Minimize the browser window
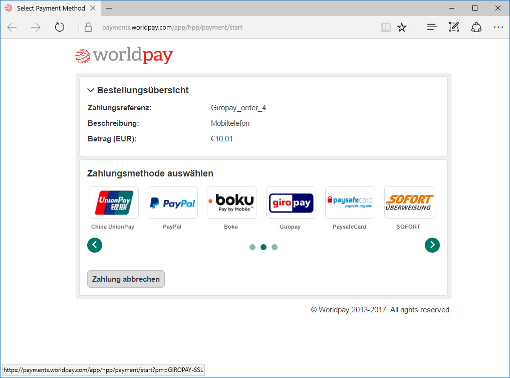 click(452, 8)
